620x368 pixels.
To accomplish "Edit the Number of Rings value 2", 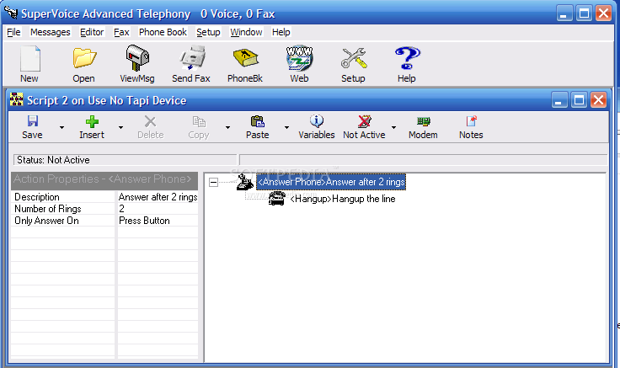I will (158, 209).
